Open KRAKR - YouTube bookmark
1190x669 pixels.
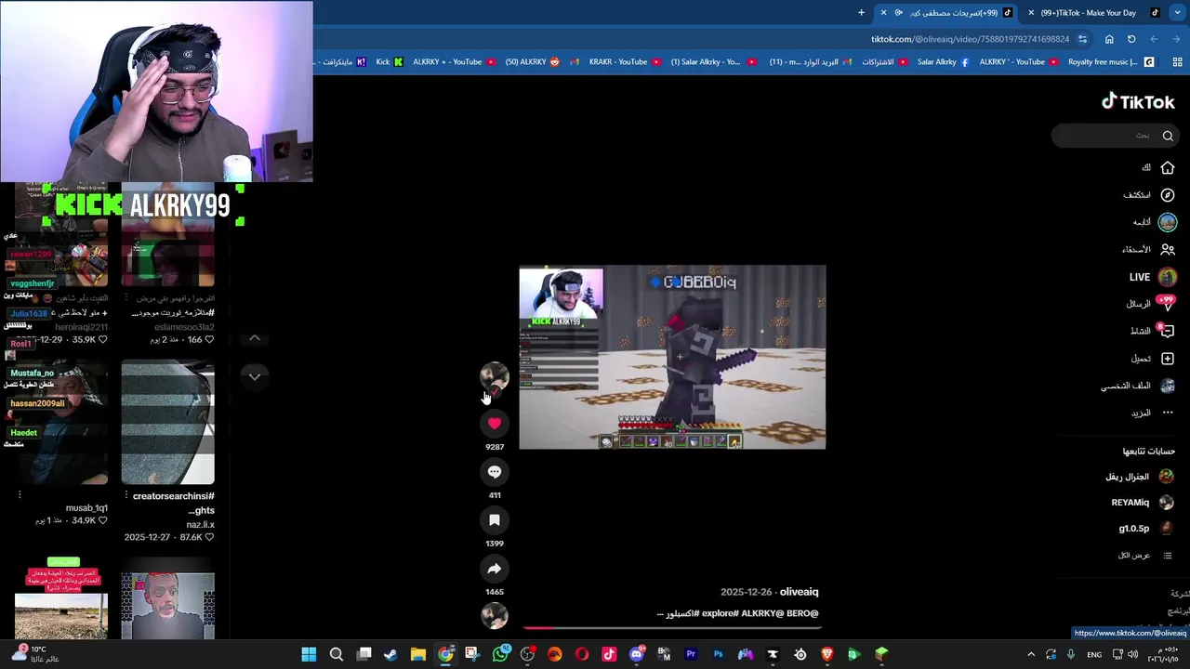[625, 62]
